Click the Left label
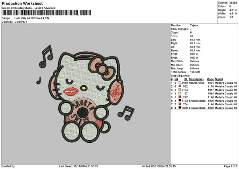 coord(173,40)
